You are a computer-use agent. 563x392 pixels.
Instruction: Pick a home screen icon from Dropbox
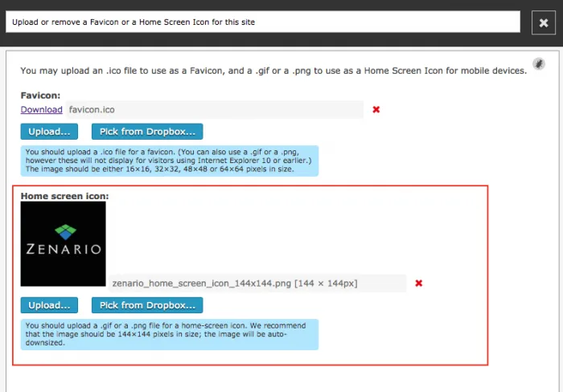tap(147, 305)
